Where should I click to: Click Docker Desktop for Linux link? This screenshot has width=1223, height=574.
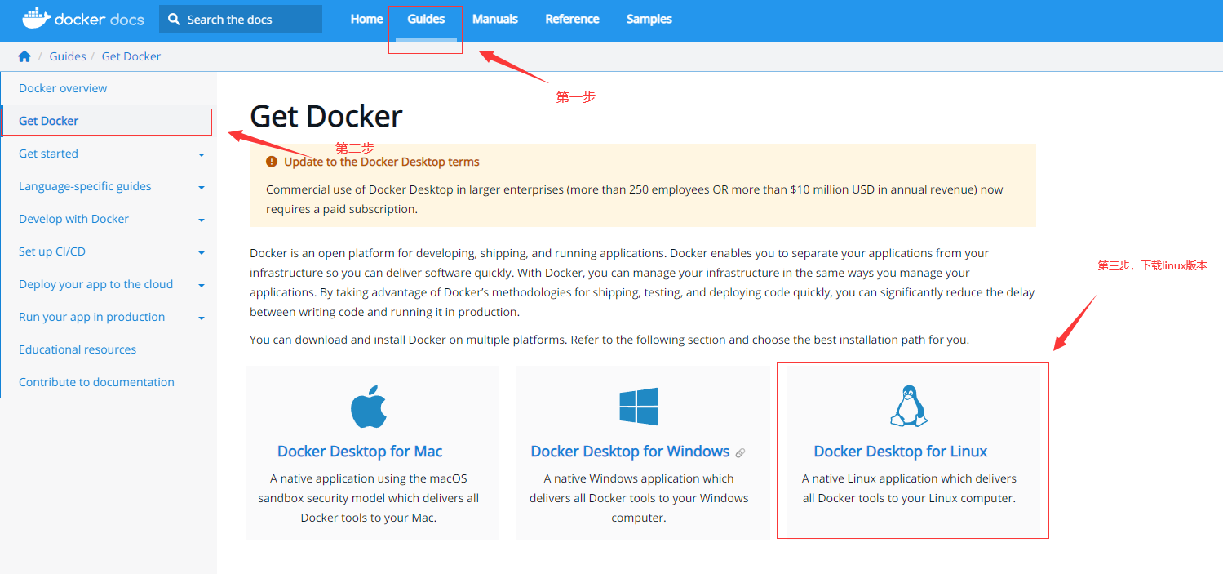901,452
